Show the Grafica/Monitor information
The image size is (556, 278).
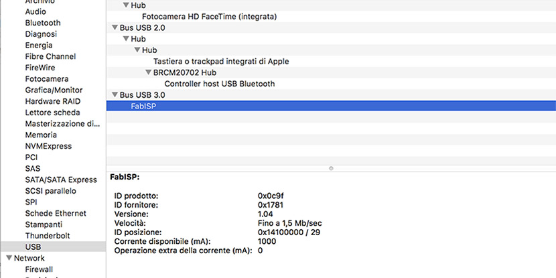pos(54,90)
